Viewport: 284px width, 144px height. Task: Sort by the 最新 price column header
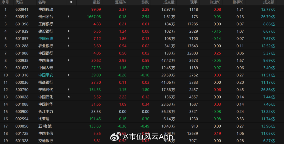(97, 2)
